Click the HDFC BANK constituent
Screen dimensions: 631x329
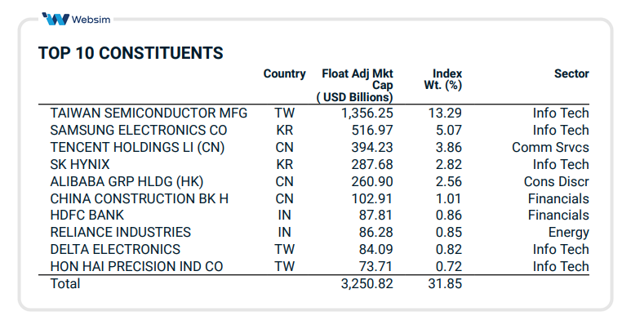click(x=87, y=216)
